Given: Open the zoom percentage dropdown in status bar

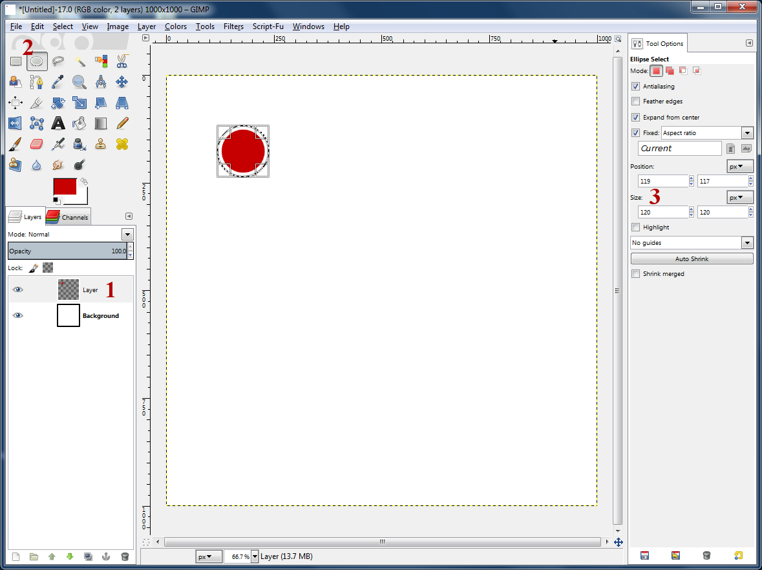Looking at the screenshot, I should coord(255,556).
